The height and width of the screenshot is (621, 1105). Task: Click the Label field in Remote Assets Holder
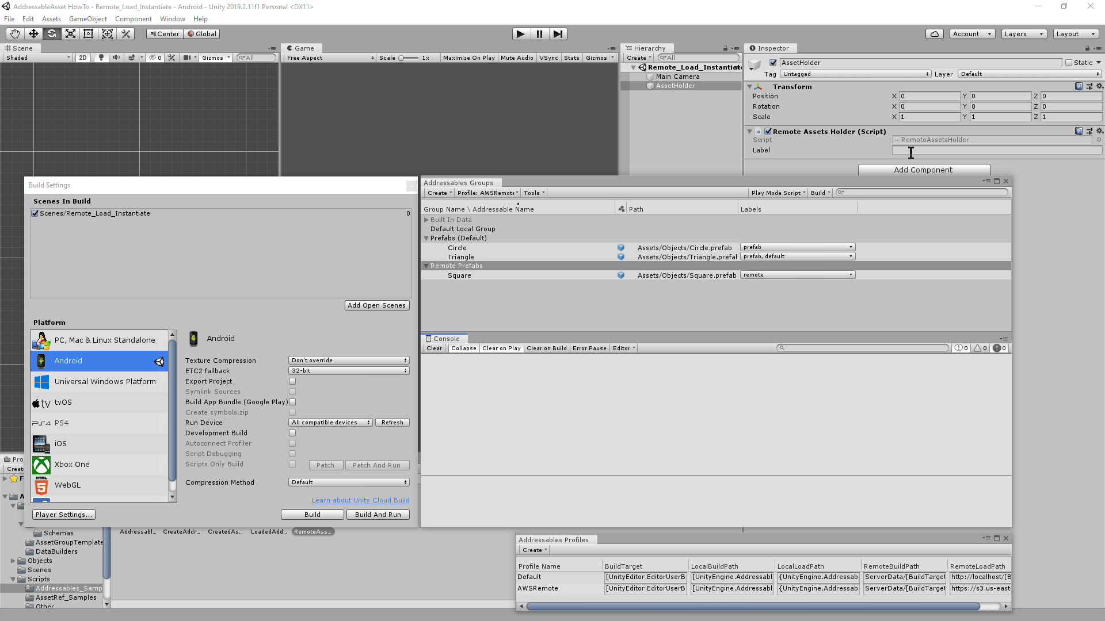point(997,150)
